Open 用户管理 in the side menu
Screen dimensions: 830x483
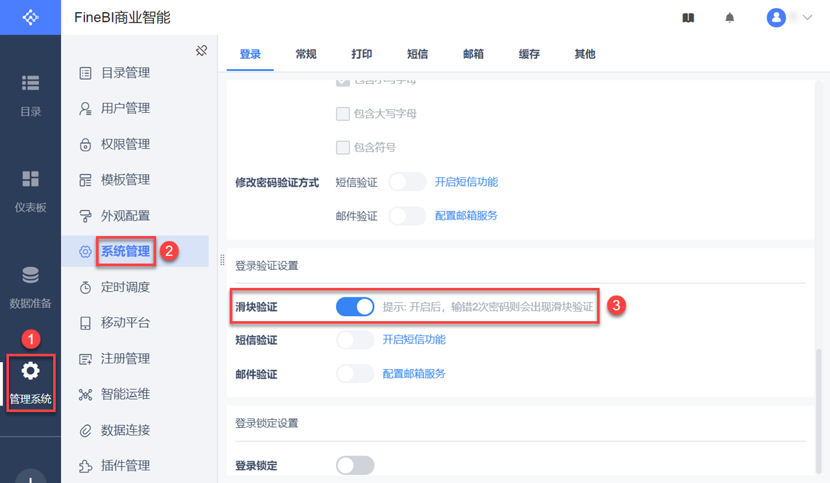125,108
